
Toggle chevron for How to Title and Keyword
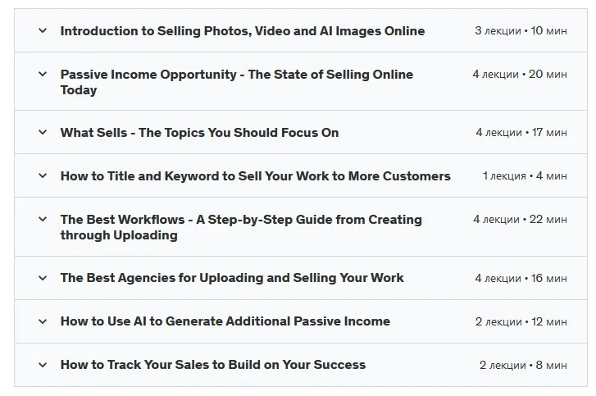[43, 175]
